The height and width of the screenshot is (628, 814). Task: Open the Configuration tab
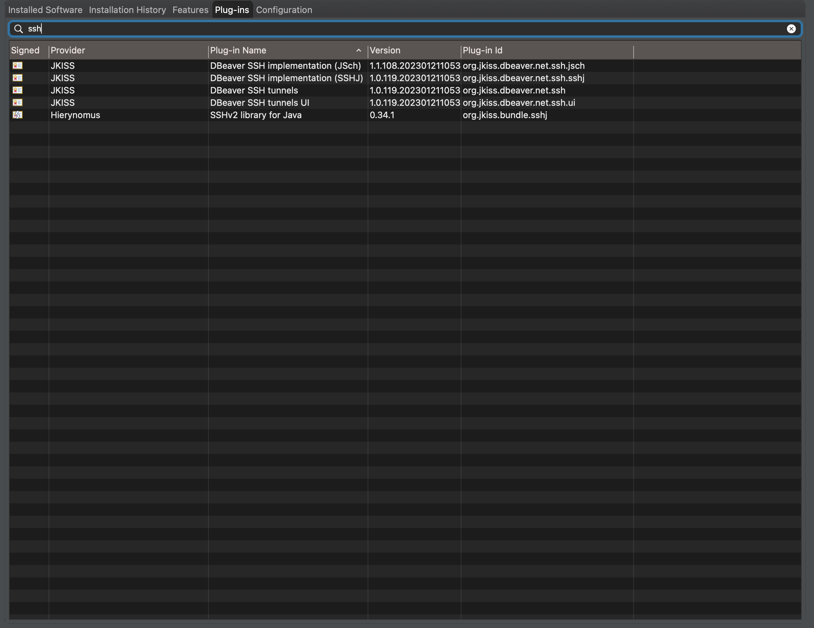pos(284,10)
